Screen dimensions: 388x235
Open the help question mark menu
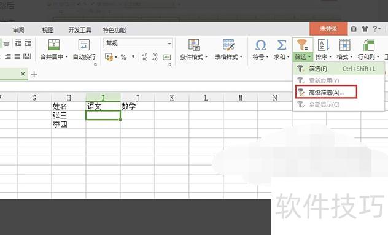pos(376,29)
